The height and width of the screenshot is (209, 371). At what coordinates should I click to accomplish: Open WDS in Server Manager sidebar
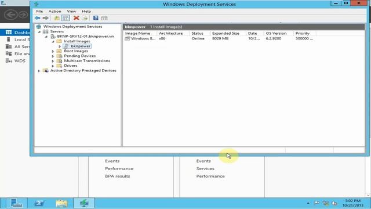coord(15,61)
